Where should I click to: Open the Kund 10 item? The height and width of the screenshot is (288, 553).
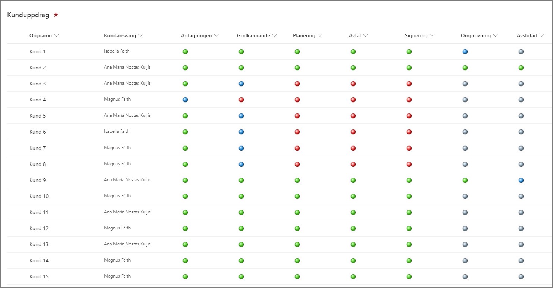tap(39, 196)
